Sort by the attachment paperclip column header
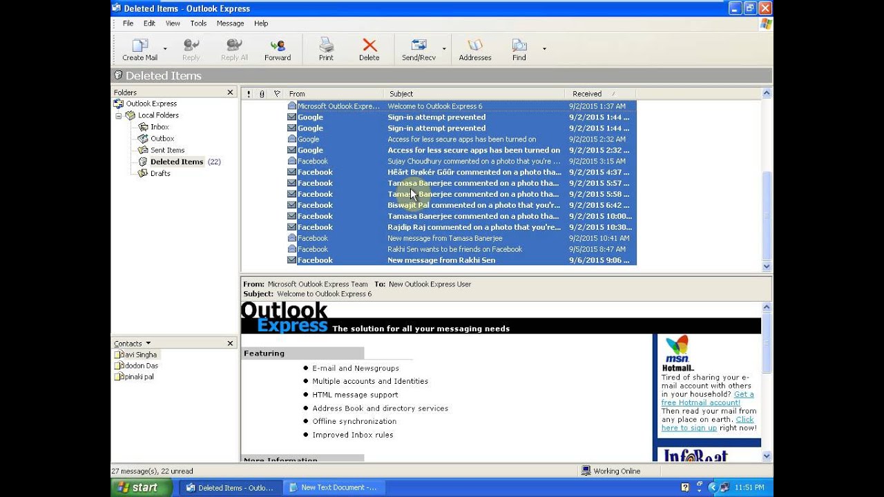 (262, 94)
